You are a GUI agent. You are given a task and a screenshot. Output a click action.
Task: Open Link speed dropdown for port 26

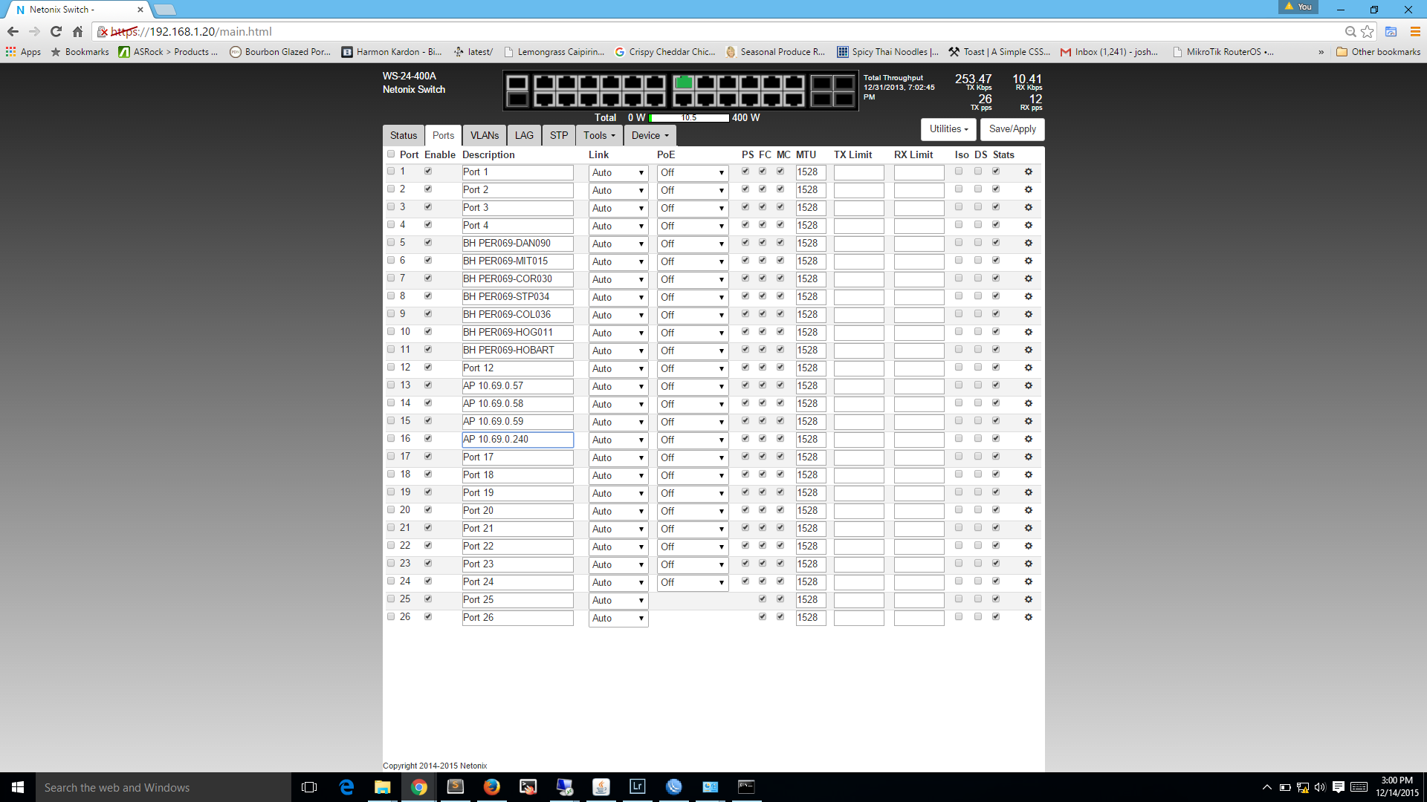[618, 619]
